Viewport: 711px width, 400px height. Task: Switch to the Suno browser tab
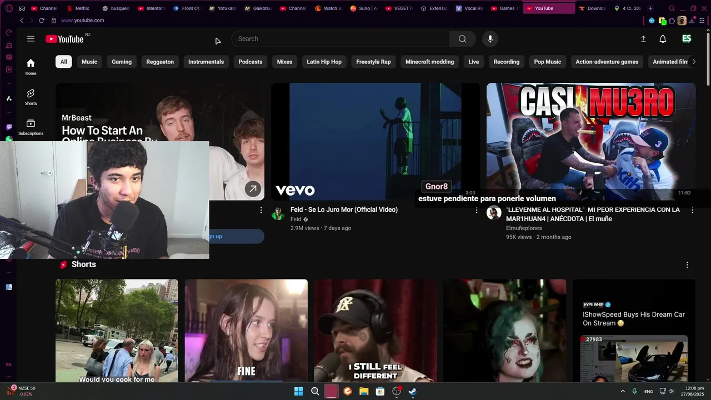pyautogui.click(x=364, y=8)
